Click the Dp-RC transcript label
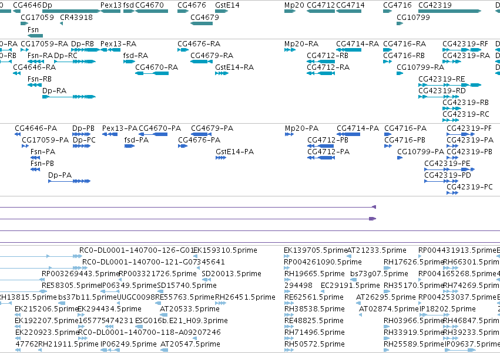Screen dimensions: 500x353 click(66, 56)
